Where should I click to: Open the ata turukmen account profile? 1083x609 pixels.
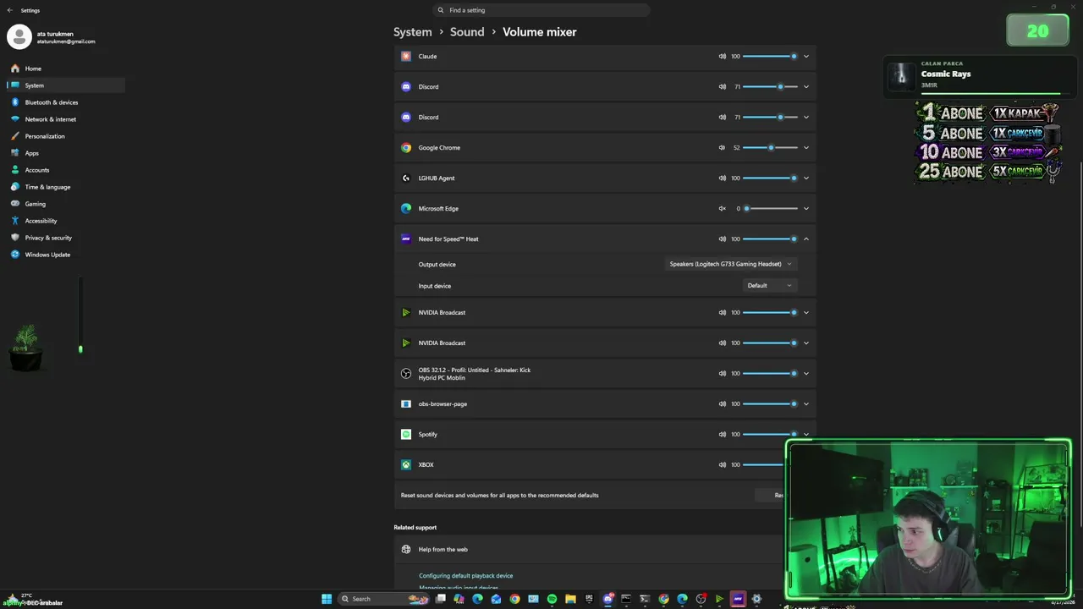[52, 37]
